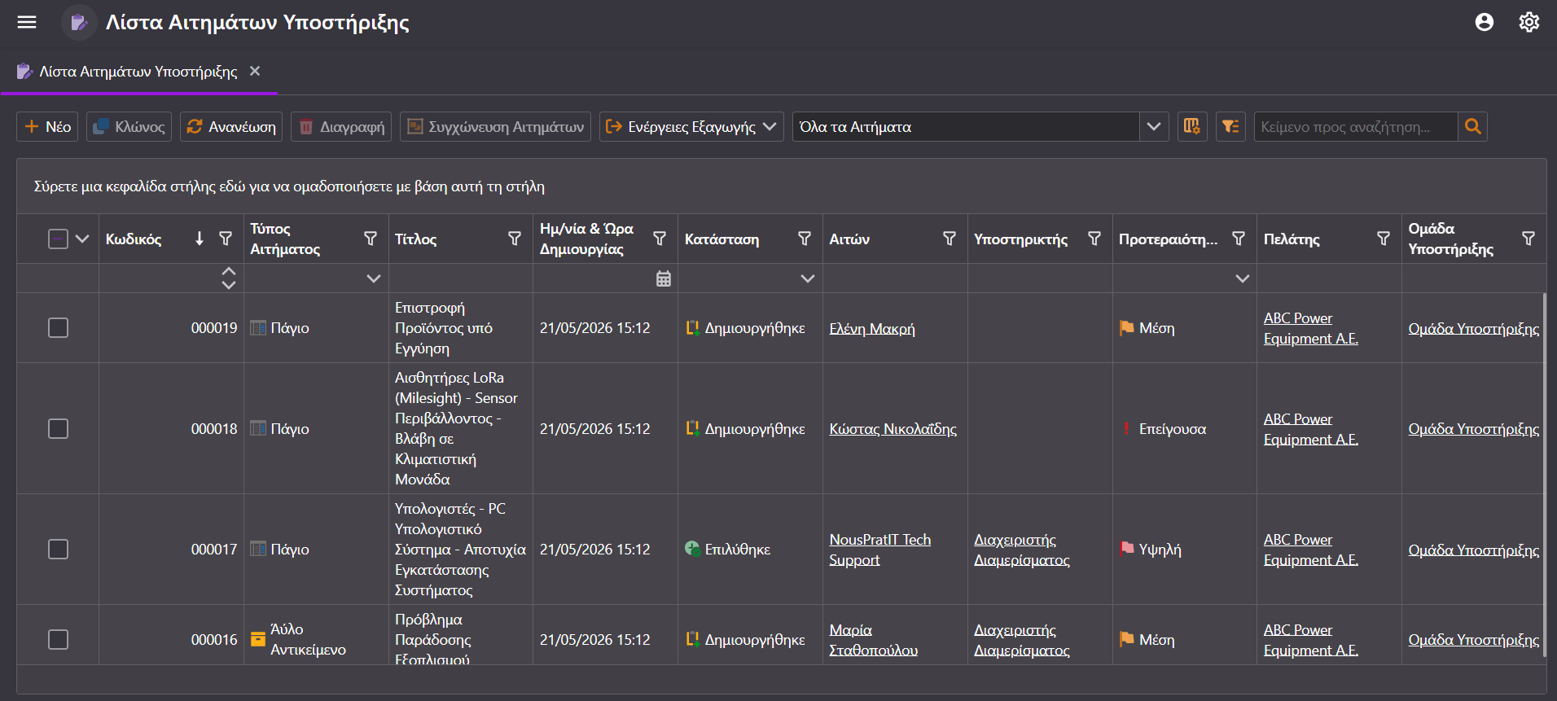This screenshot has width=1557, height=701.
Task: Click Συγχώνευση Αιτημάτων merge button
Action: coord(495,127)
